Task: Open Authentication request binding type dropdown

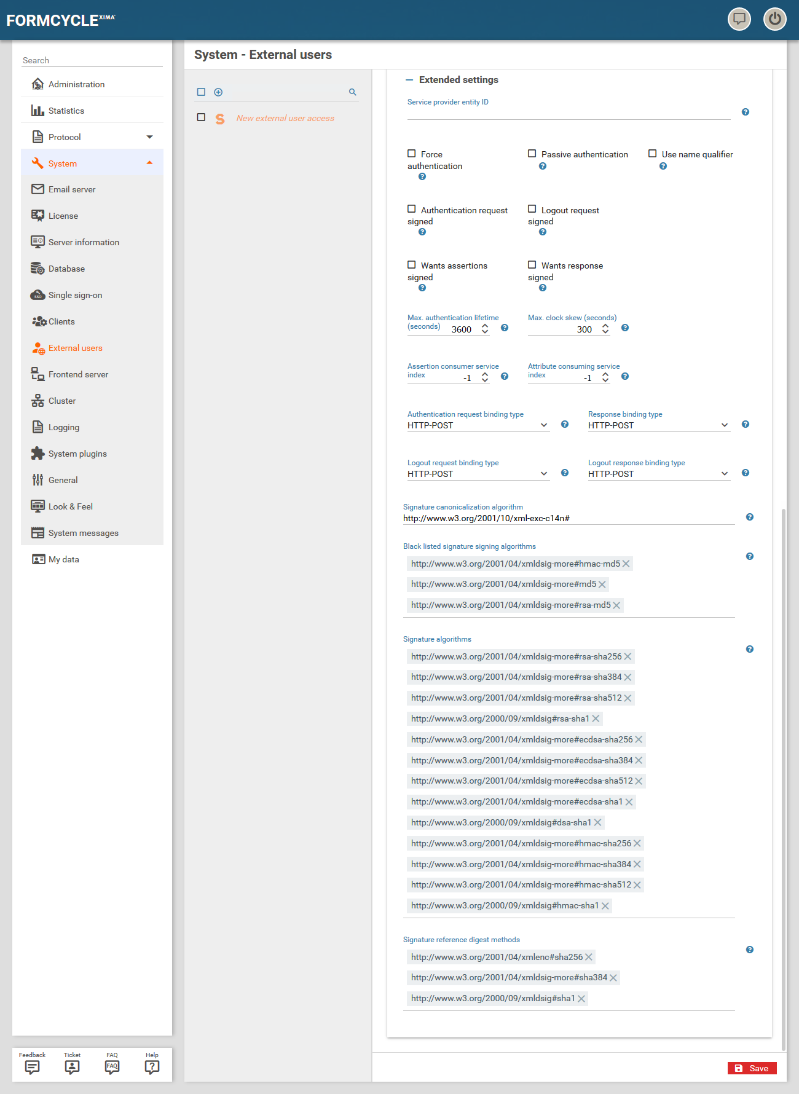Action: coord(478,425)
